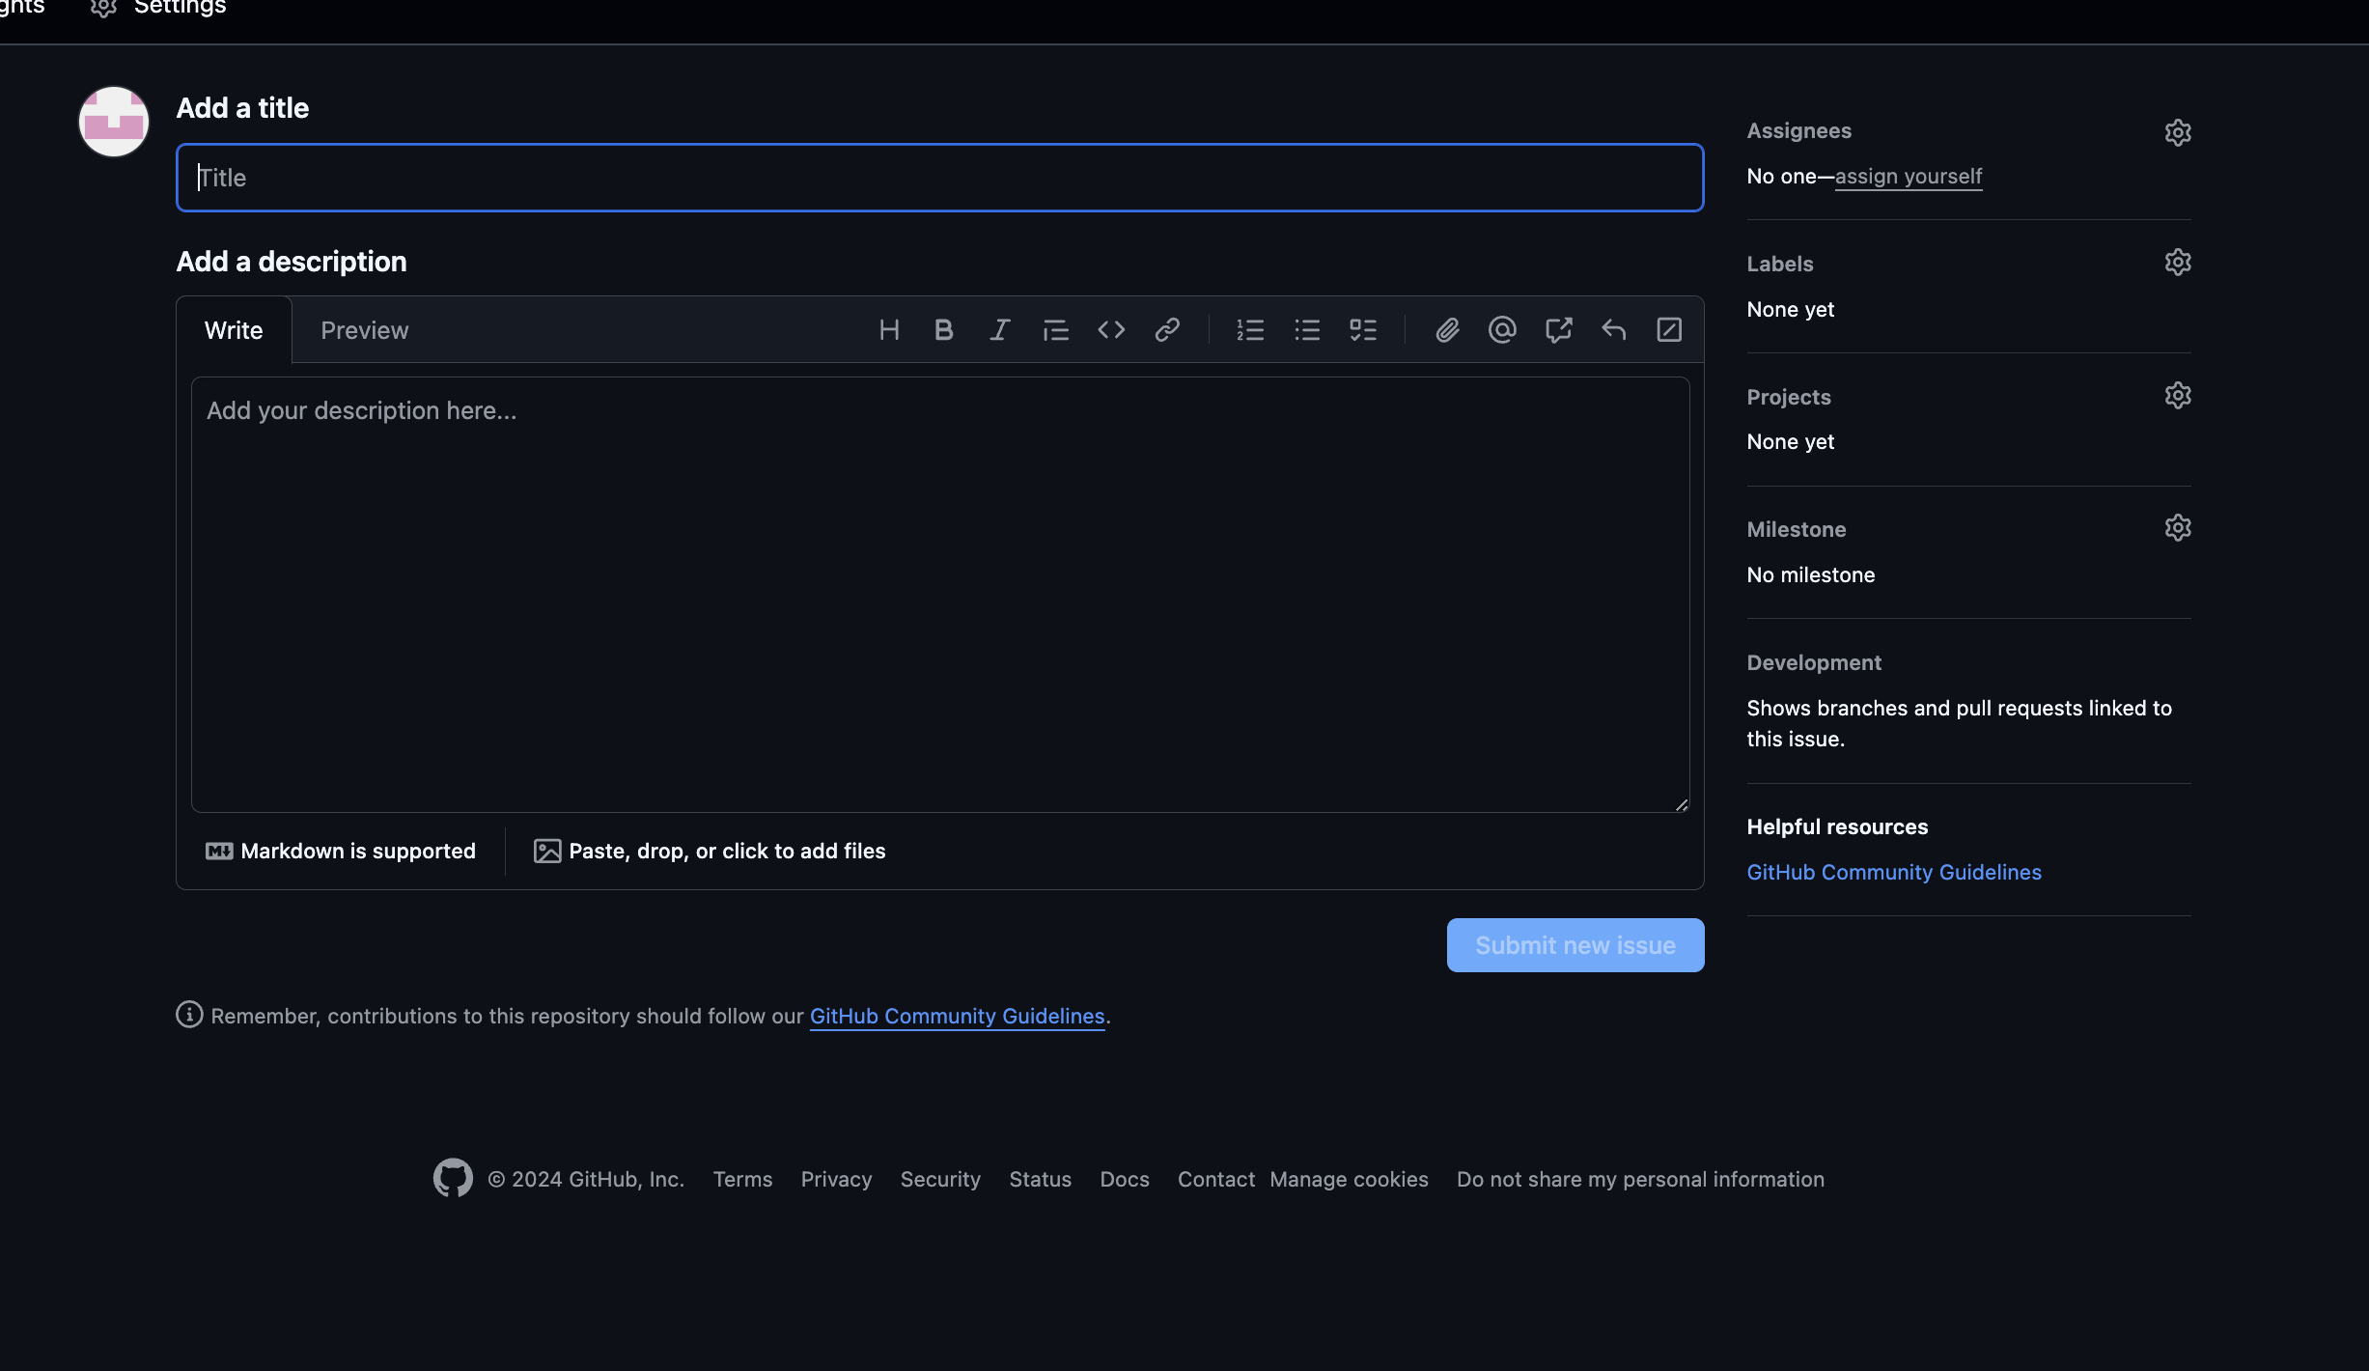Click the Labels sidebar heading
Image resolution: width=2369 pixels, height=1371 pixels.
click(x=1779, y=264)
